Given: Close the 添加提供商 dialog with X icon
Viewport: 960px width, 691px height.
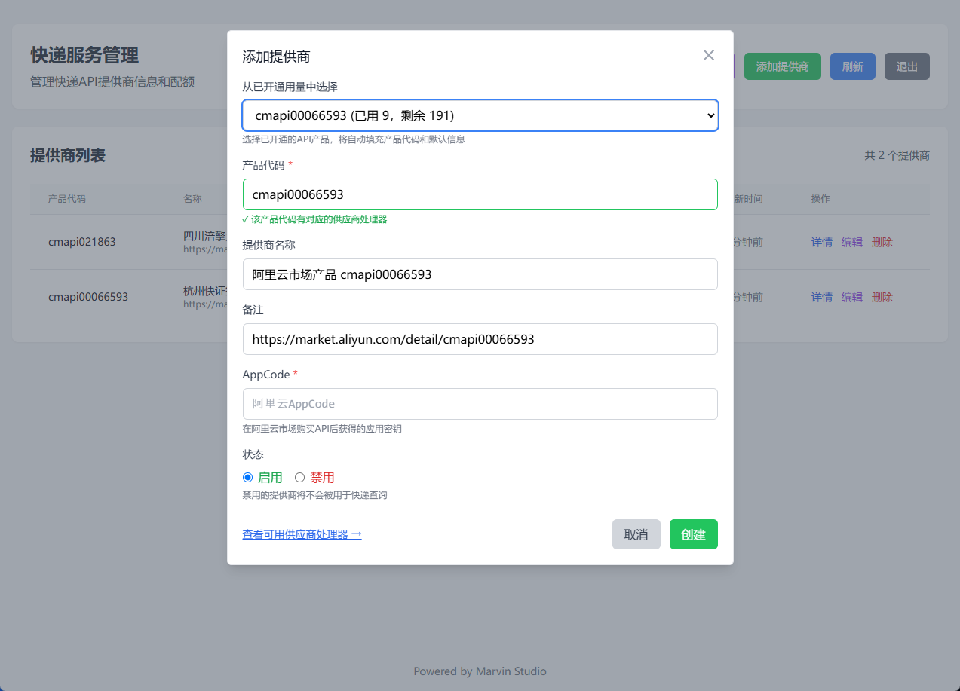Looking at the screenshot, I should tap(708, 55).
